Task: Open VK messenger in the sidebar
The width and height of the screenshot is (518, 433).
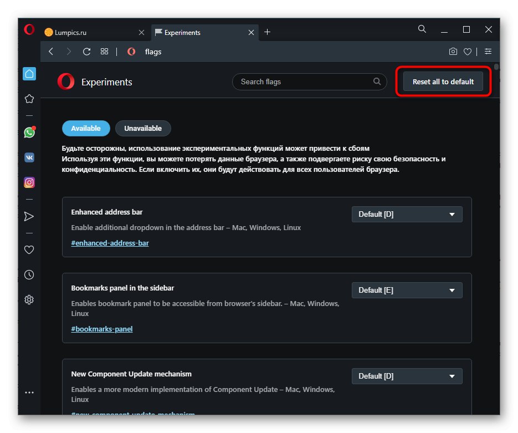Action: pos(29,157)
